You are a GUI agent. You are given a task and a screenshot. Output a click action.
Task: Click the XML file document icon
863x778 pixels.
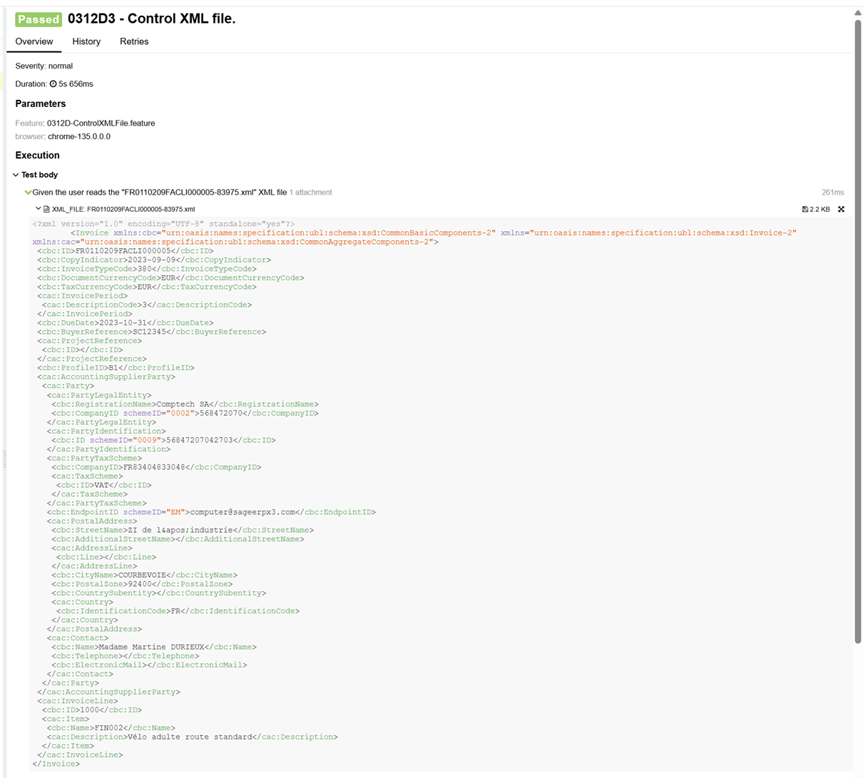(x=47, y=210)
